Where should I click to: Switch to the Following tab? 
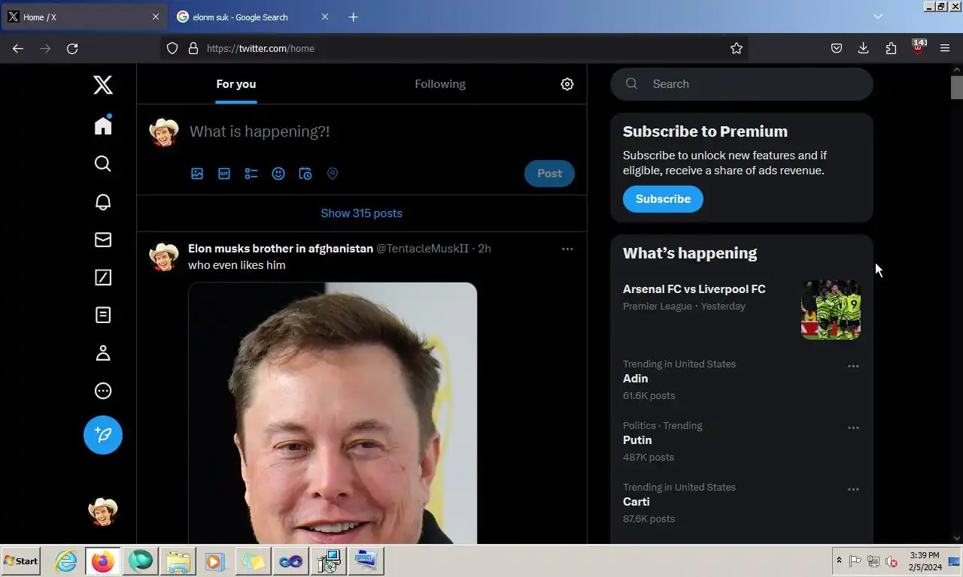[440, 84]
